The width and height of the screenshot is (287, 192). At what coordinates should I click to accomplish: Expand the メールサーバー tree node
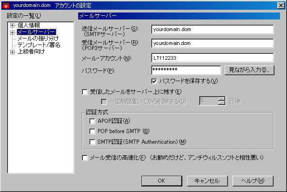12,32
